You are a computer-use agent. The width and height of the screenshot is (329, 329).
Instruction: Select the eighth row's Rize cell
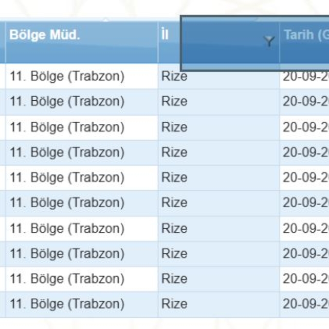174,253
